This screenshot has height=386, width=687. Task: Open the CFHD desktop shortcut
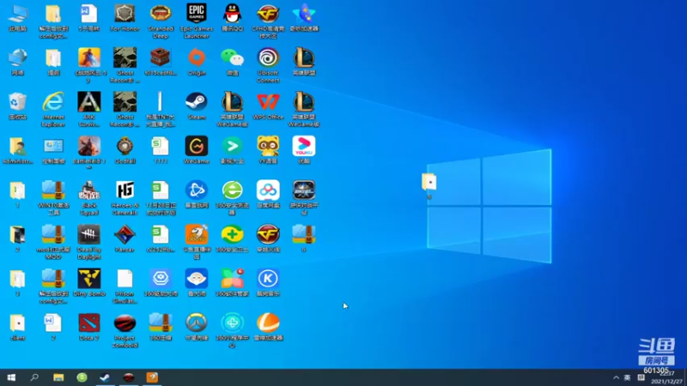click(268, 21)
